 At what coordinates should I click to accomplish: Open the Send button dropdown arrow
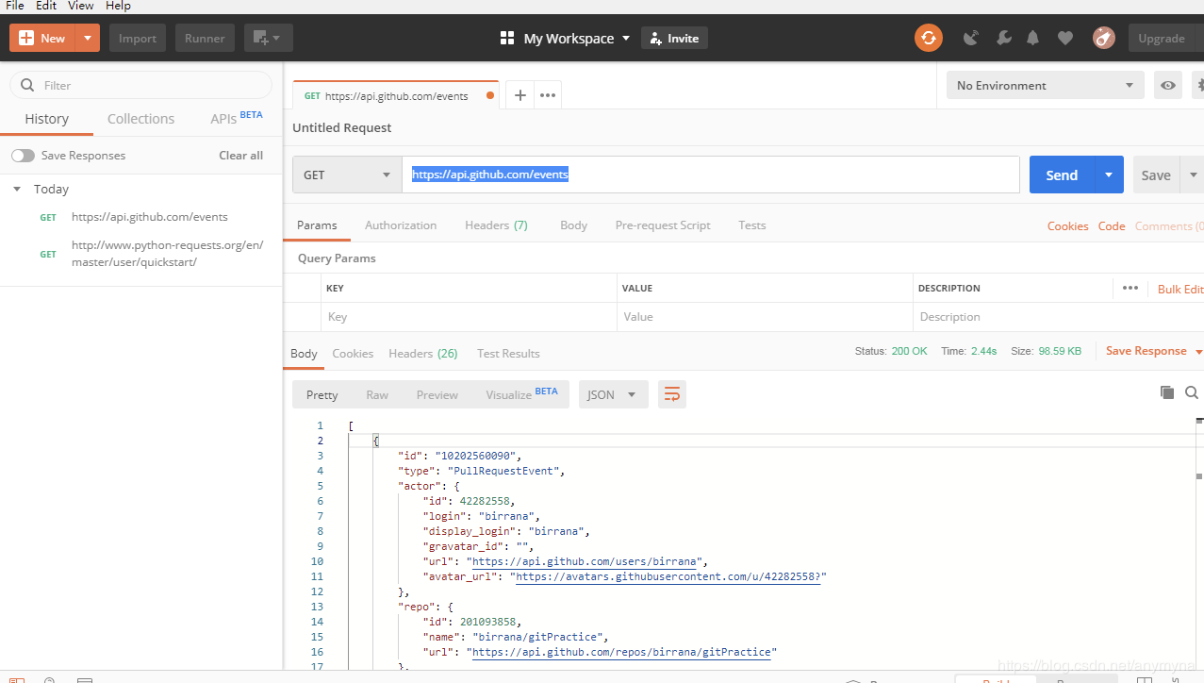coord(1109,175)
